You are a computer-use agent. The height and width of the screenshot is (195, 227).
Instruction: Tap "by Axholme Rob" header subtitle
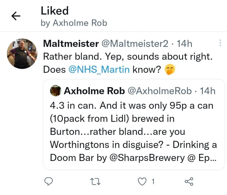(x=74, y=23)
